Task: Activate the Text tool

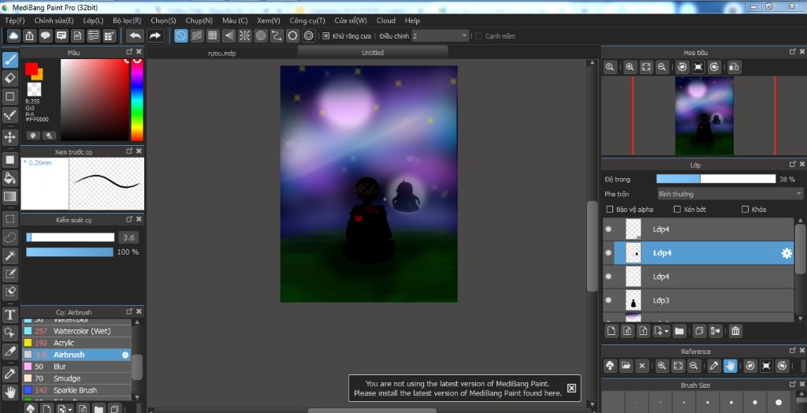Action: pyautogui.click(x=10, y=314)
